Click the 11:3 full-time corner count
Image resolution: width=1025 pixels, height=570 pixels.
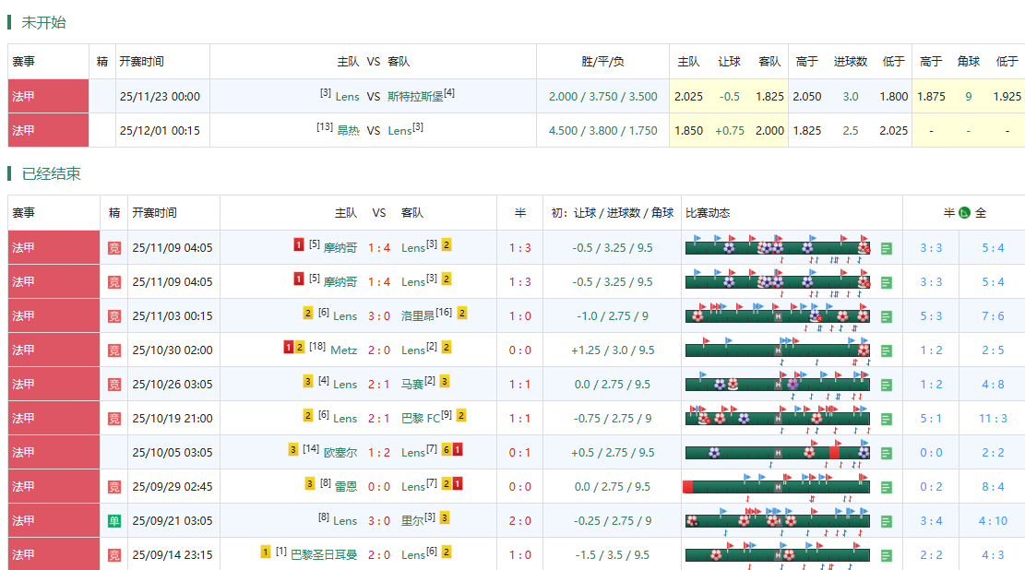pos(993,419)
